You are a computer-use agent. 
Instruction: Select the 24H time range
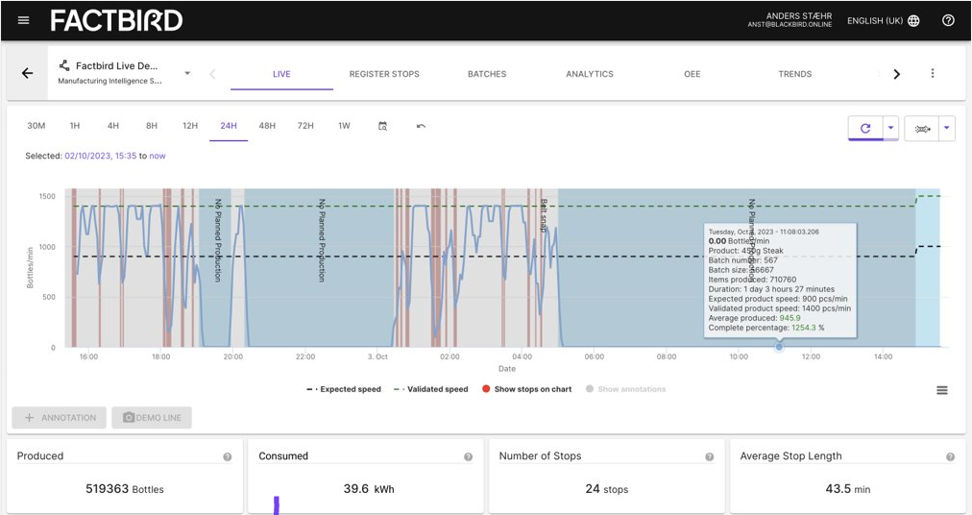[229, 126]
